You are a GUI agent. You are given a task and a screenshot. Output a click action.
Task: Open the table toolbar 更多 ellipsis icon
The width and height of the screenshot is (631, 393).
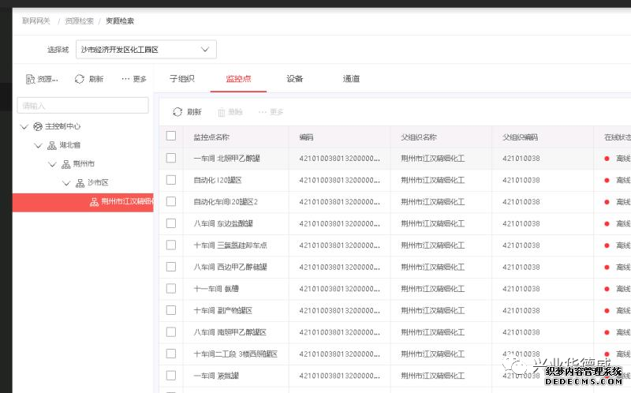click(x=263, y=112)
